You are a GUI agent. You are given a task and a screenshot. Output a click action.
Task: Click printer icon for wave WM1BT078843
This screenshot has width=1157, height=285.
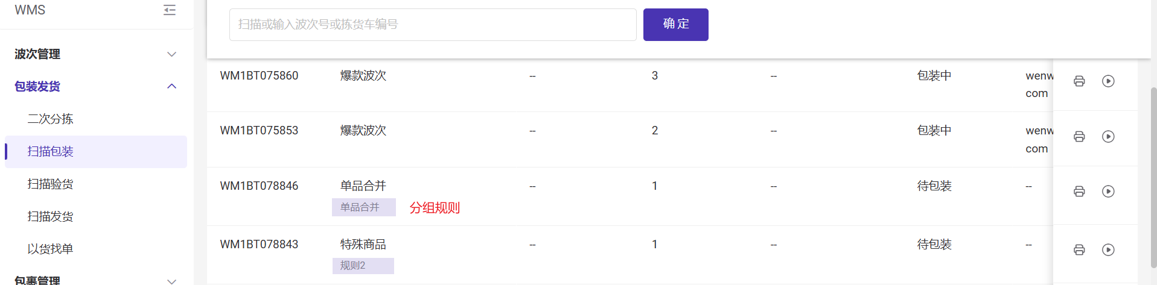tap(1079, 250)
